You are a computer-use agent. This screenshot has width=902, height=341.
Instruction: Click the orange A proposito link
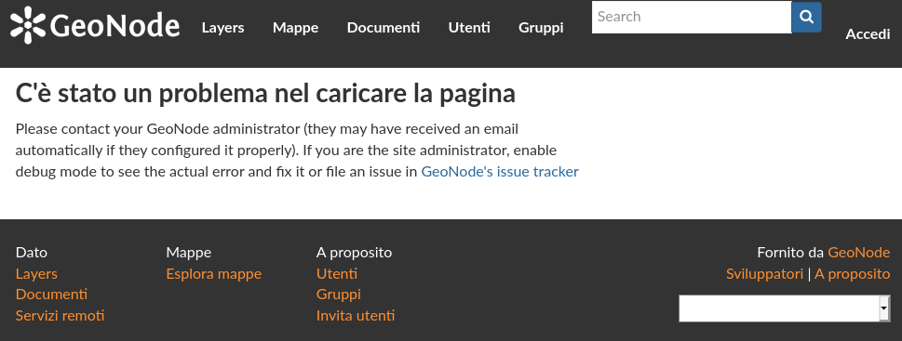(853, 274)
